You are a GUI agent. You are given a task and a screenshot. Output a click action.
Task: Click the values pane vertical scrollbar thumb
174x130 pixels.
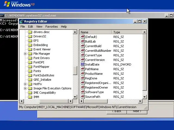coord(144,62)
